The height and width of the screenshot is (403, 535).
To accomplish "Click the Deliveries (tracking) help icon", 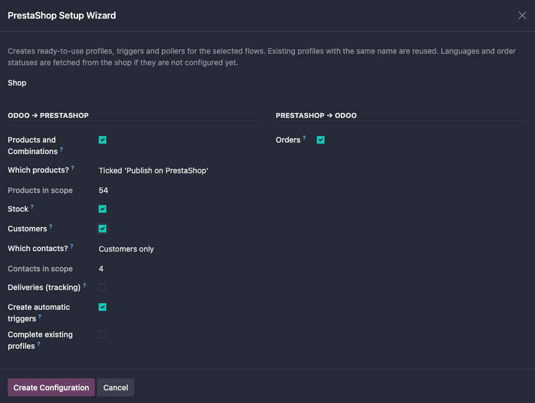I will tap(84, 285).
